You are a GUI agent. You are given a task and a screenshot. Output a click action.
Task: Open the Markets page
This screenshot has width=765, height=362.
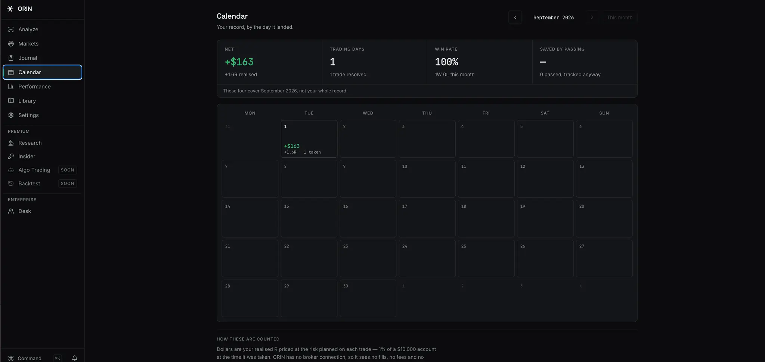(x=42, y=44)
